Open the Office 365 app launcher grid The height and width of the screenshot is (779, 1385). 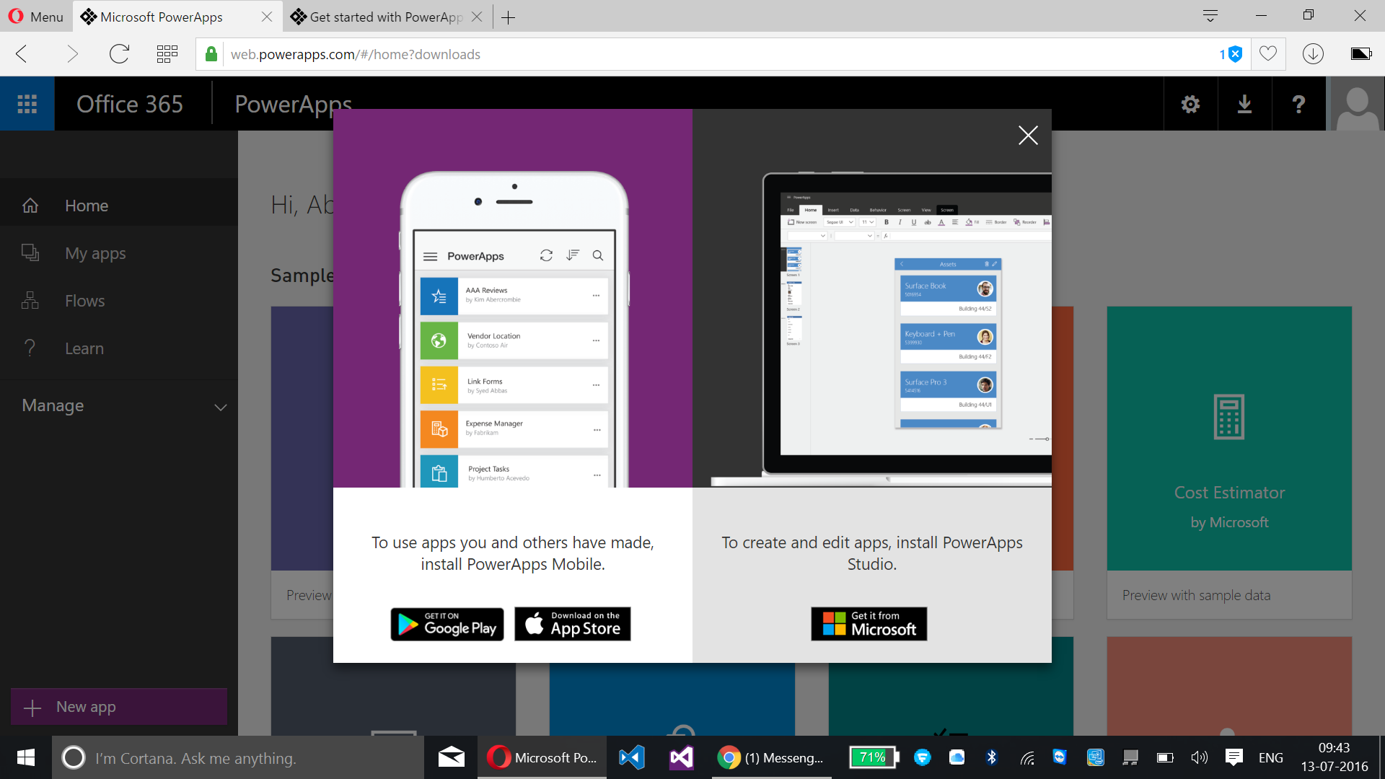[27, 104]
